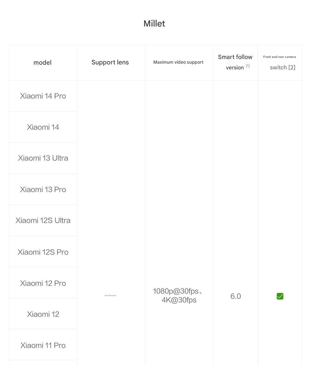The width and height of the screenshot is (311, 365).
Task: Click the Smart follow version header
Action: click(x=235, y=62)
